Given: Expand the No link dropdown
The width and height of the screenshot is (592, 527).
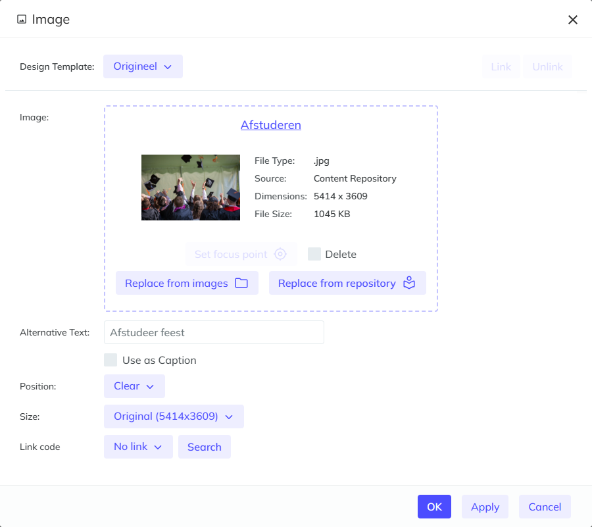Looking at the screenshot, I should [x=138, y=447].
